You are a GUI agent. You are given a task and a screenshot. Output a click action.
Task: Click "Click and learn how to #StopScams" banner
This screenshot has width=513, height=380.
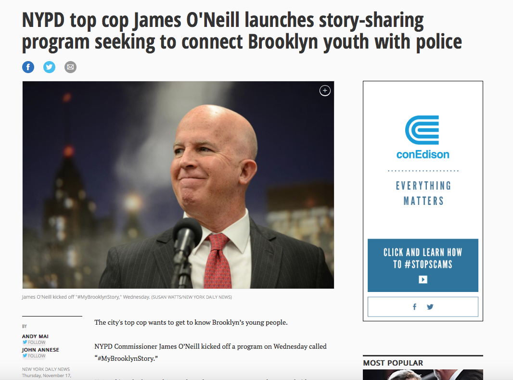coord(423,265)
